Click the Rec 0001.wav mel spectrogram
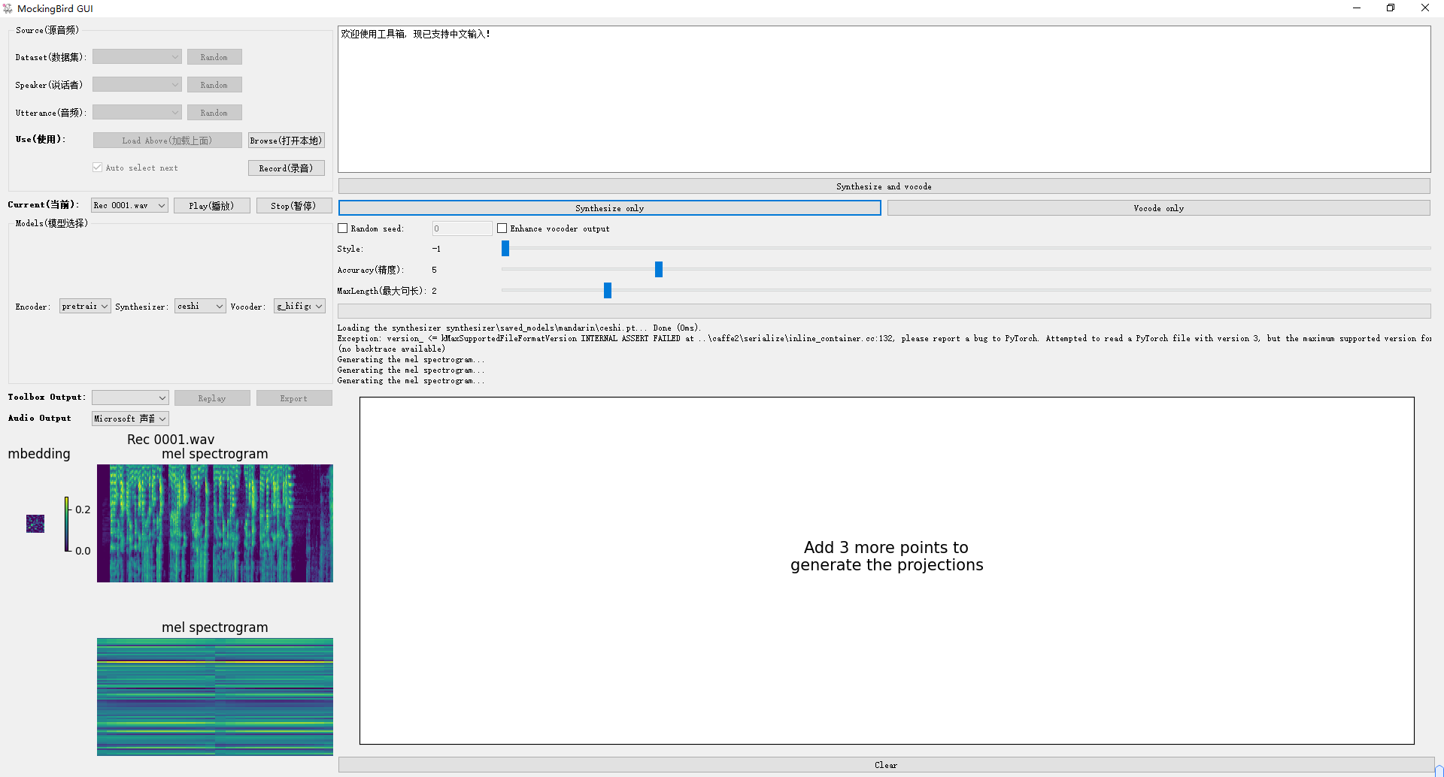This screenshot has width=1444, height=777. tap(215, 523)
